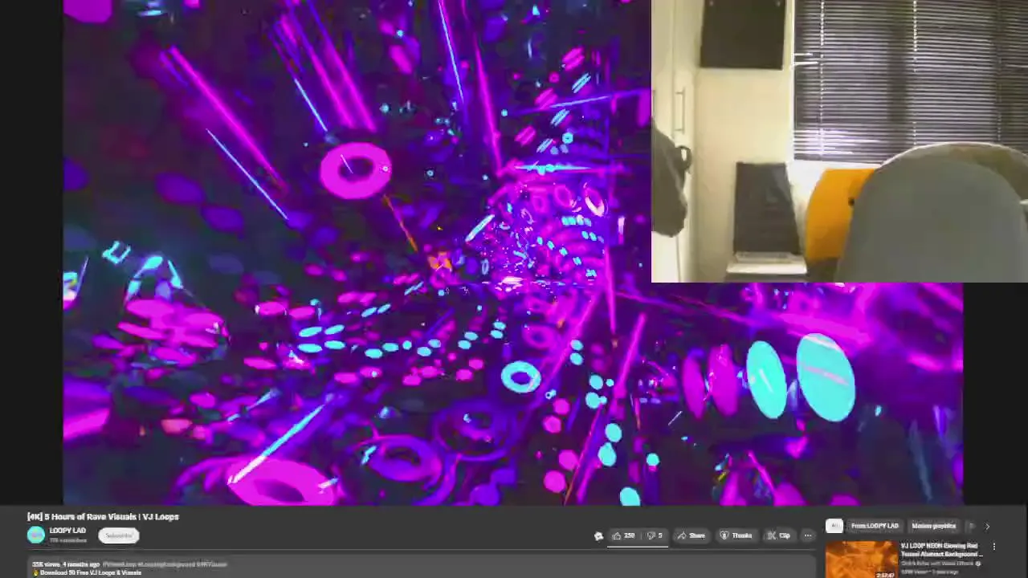The height and width of the screenshot is (578, 1028).
Task: Send a Thanks to the creator
Action: point(736,535)
